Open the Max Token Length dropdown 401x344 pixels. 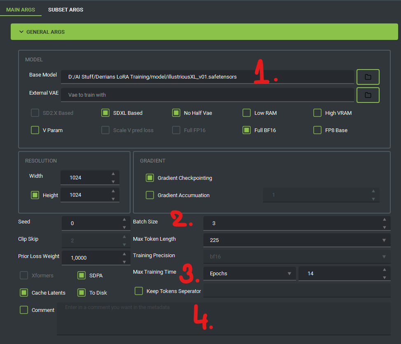[297, 240]
